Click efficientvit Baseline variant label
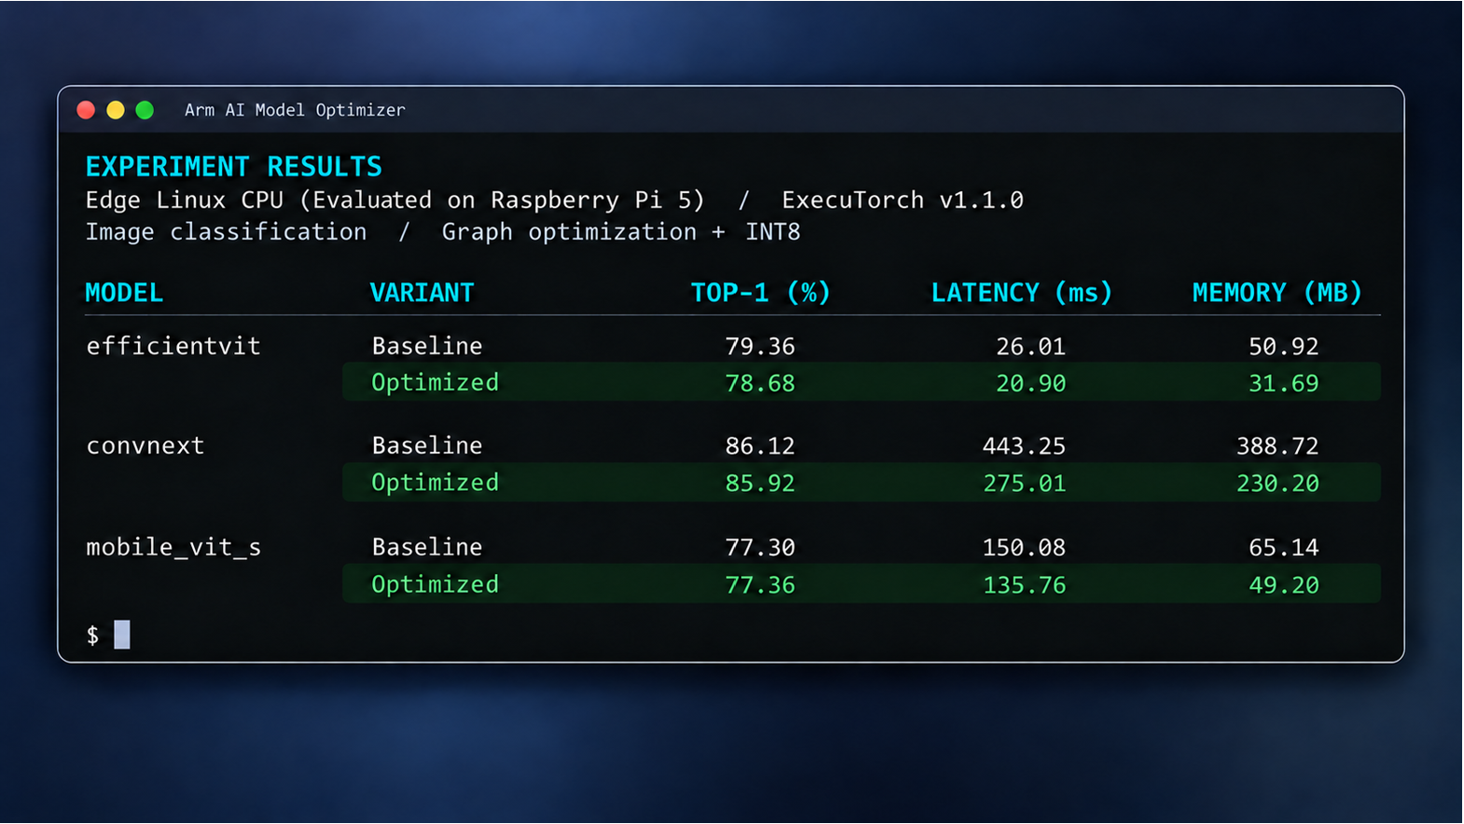The width and height of the screenshot is (1464, 824). click(427, 346)
